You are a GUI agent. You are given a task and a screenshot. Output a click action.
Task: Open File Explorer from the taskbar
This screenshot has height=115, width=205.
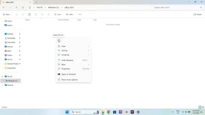[103, 112]
